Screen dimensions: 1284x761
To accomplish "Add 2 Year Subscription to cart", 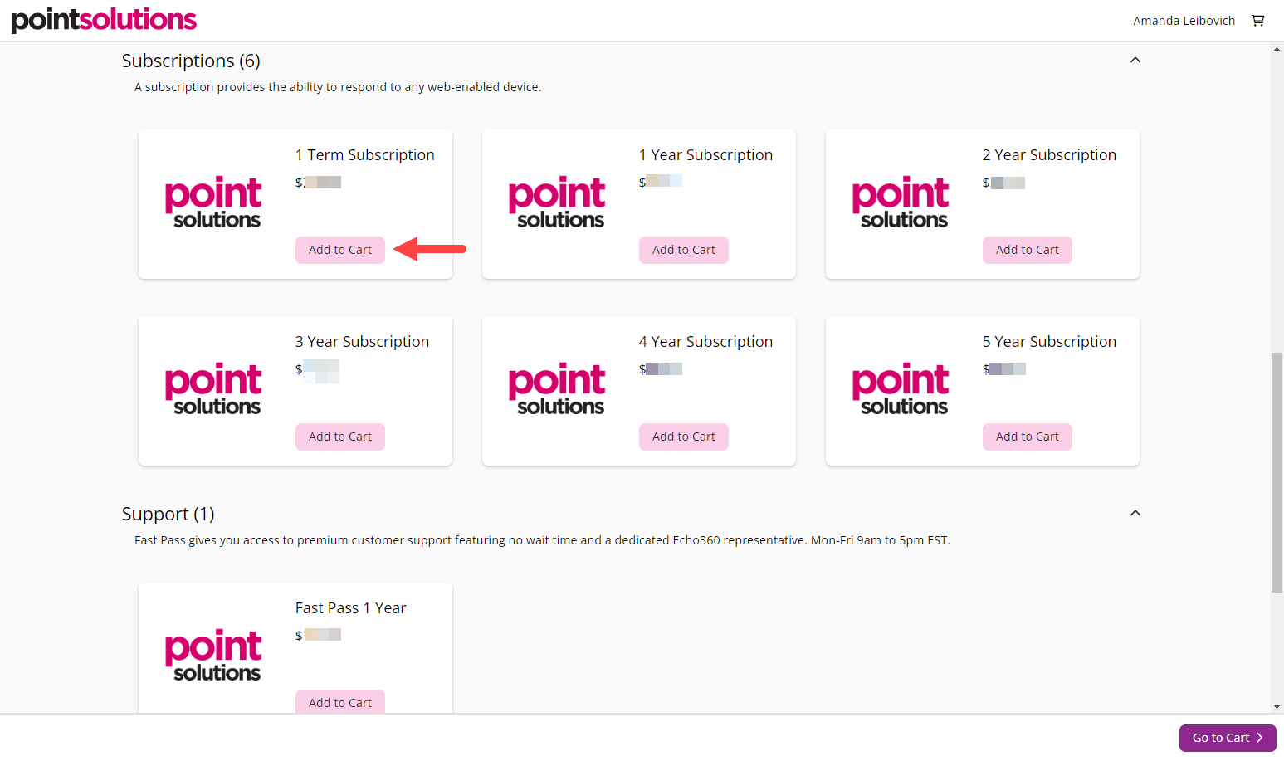I will (1028, 250).
